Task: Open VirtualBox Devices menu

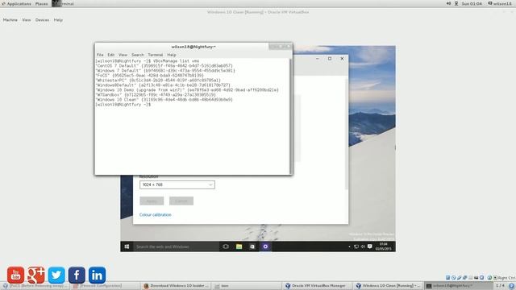Action: point(42,20)
